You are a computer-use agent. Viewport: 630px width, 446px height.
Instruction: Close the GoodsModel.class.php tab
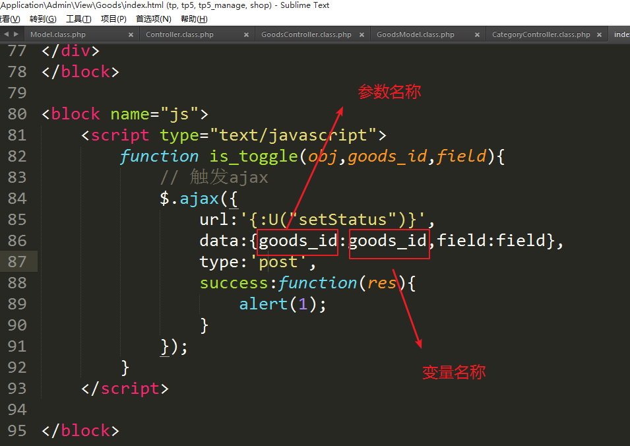coord(477,35)
